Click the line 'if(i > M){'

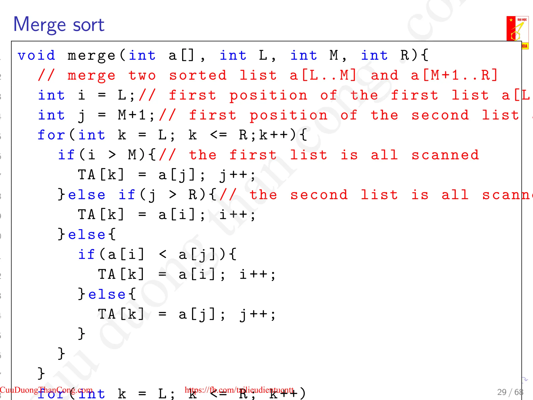point(107,155)
